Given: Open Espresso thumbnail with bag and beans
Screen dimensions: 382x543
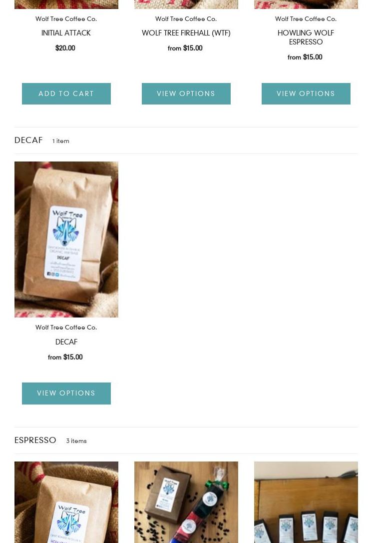Looking at the screenshot, I should 186,502.
